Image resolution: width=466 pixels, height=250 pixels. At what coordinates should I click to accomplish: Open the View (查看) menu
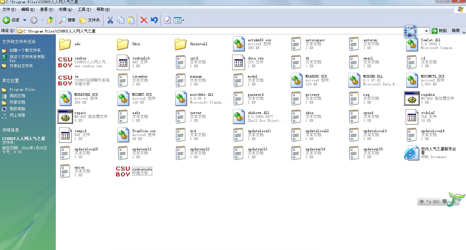tap(46, 9)
